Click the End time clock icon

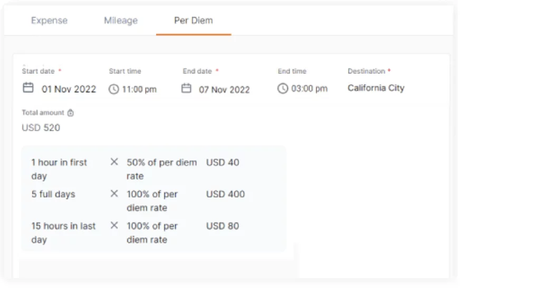point(283,88)
